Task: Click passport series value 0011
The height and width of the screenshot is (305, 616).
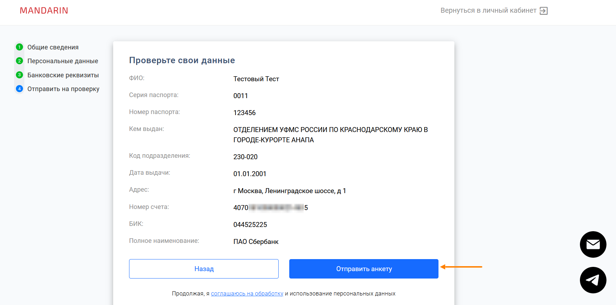Action: 241,96
